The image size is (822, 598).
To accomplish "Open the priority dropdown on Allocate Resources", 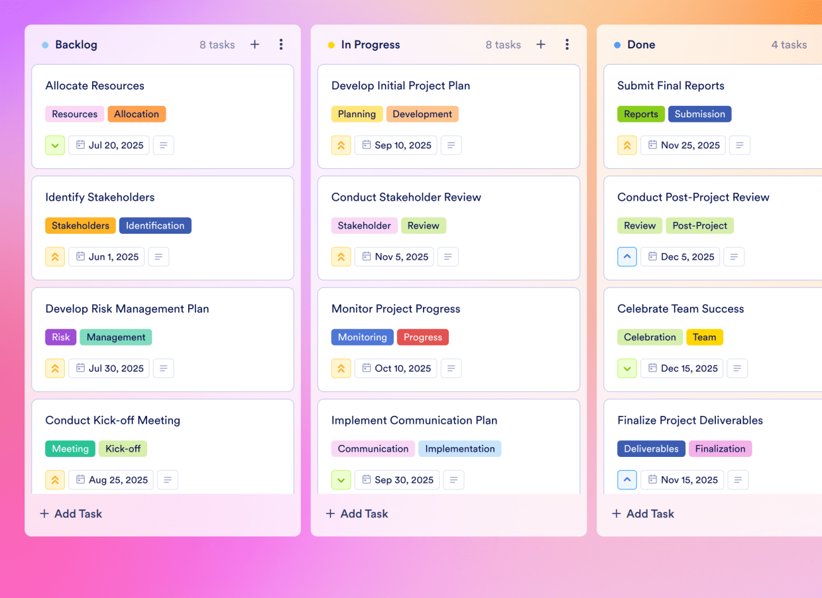I will 55,145.
